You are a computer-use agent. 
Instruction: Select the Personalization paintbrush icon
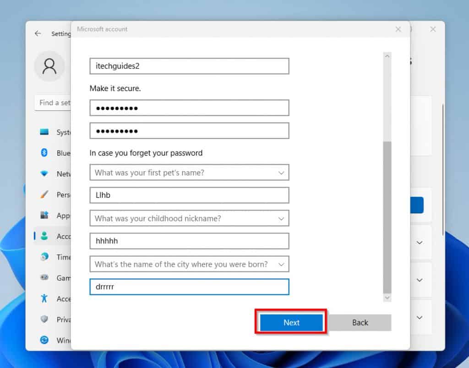[44, 195]
